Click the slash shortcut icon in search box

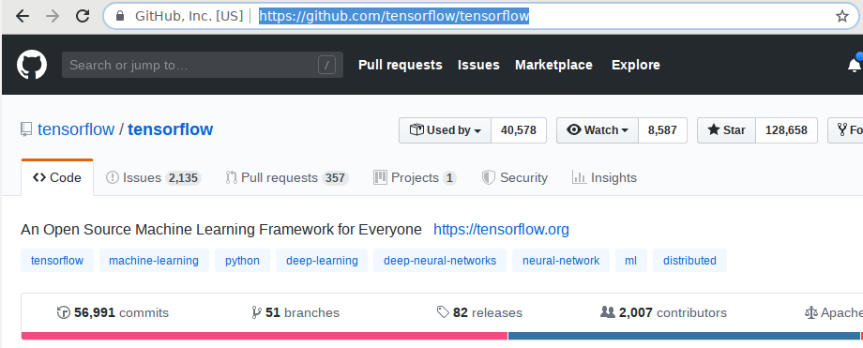(x=326, y=65)
